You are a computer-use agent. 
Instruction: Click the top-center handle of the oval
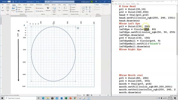coord(53,27)
